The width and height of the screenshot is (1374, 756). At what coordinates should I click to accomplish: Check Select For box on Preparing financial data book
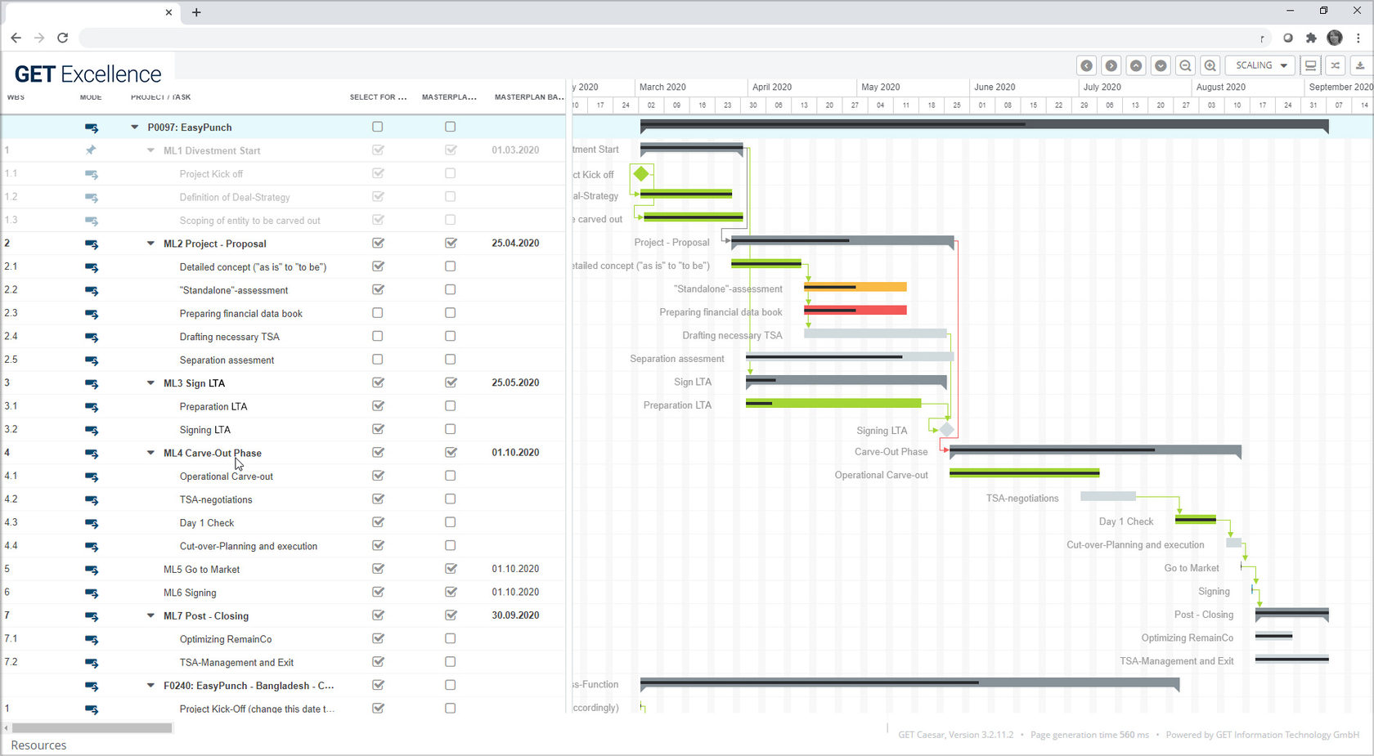coord(377,312)
